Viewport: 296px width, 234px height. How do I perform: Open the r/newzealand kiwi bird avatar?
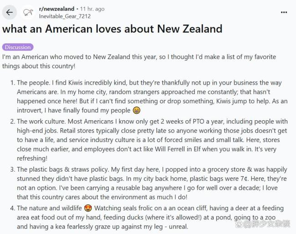click(28, 12)
